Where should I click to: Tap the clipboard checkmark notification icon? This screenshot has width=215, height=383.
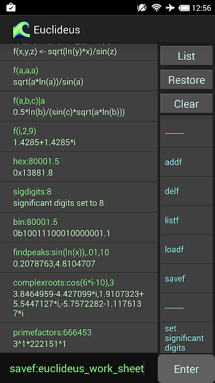click(x=11, y=8)
